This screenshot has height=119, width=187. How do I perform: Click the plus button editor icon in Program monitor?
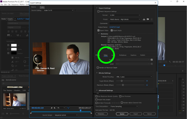[x=183, y=71]
